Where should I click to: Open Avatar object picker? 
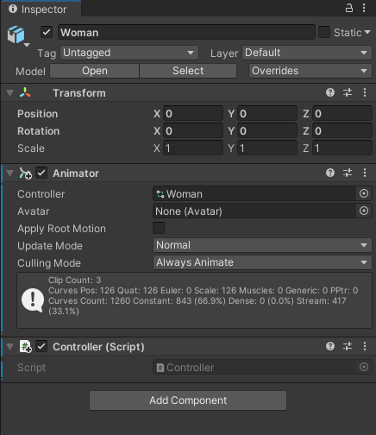click(364, 211)
